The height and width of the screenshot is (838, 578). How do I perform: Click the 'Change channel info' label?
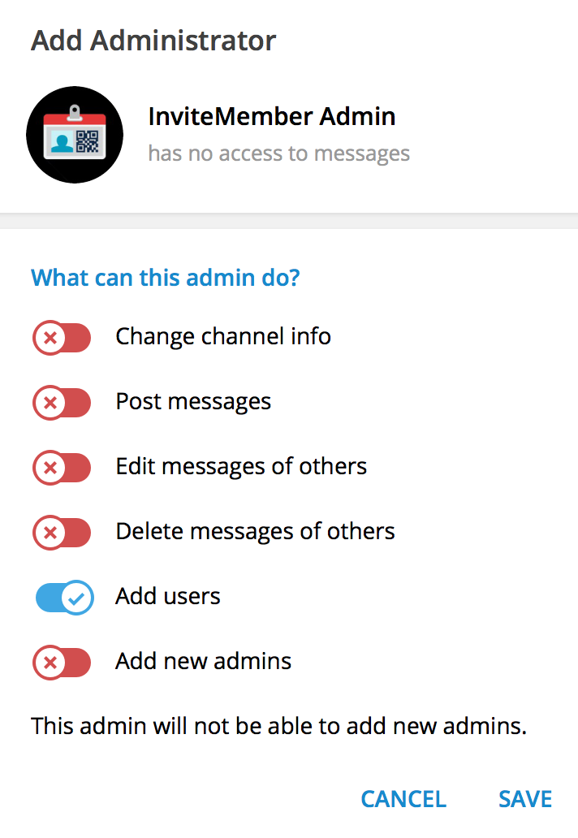[223, 337]
